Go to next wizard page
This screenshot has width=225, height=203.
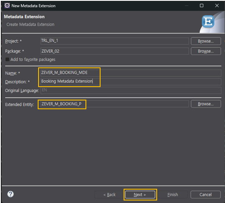[x=140, y=195]
